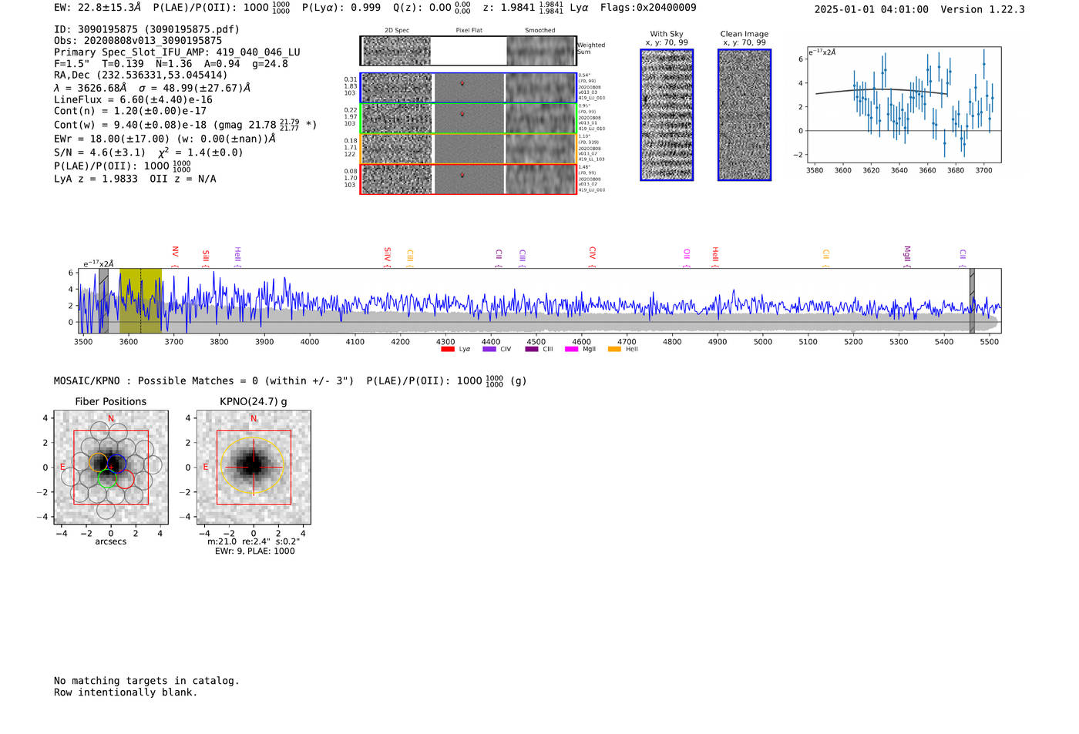Select the SiIV emission line marker
This screenshot has height=734, width=1079.
387,255
